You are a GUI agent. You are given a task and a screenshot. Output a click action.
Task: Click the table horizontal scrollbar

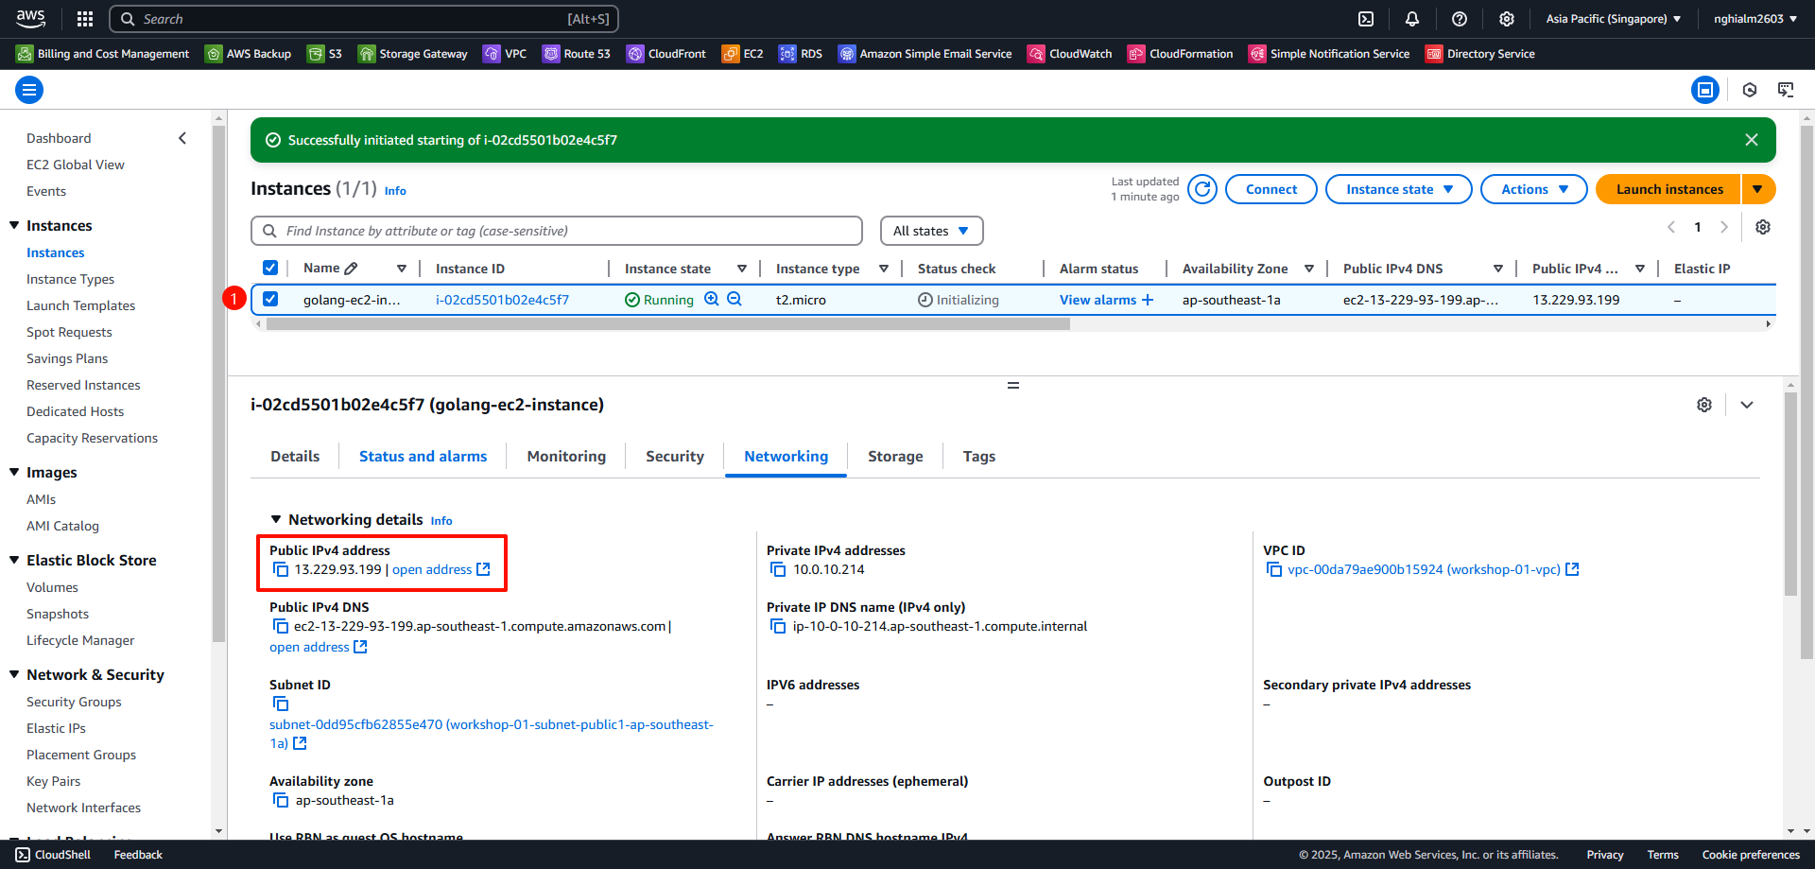pos(667,323)
